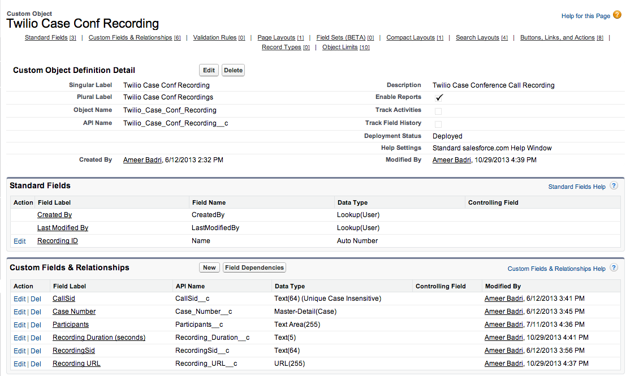Edit the Participants custom field
Viewport: 626px width, 376px height.
20,325
